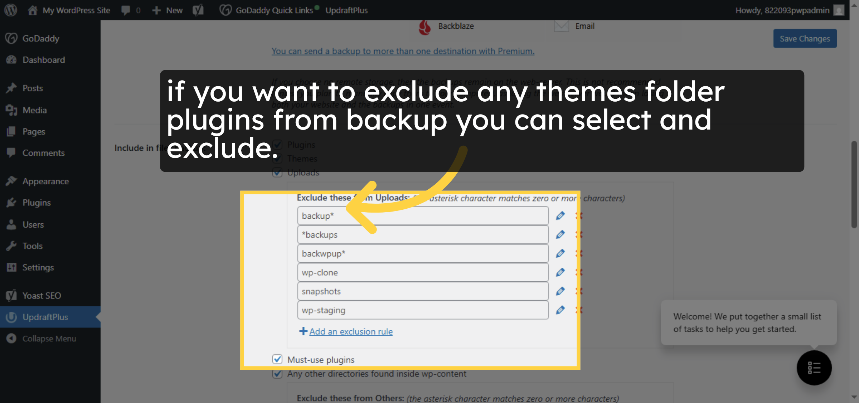Open the Yoast SEO icon in admin bar
Screen dimensions: 859x403
[x=198, y=10]
